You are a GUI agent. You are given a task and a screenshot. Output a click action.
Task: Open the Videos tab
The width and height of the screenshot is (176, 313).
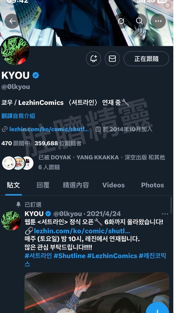(113, 185)
